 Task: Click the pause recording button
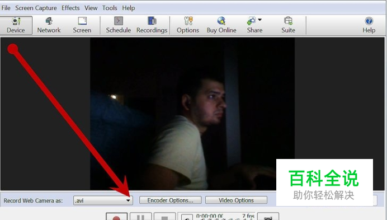[x=141, y=217]
